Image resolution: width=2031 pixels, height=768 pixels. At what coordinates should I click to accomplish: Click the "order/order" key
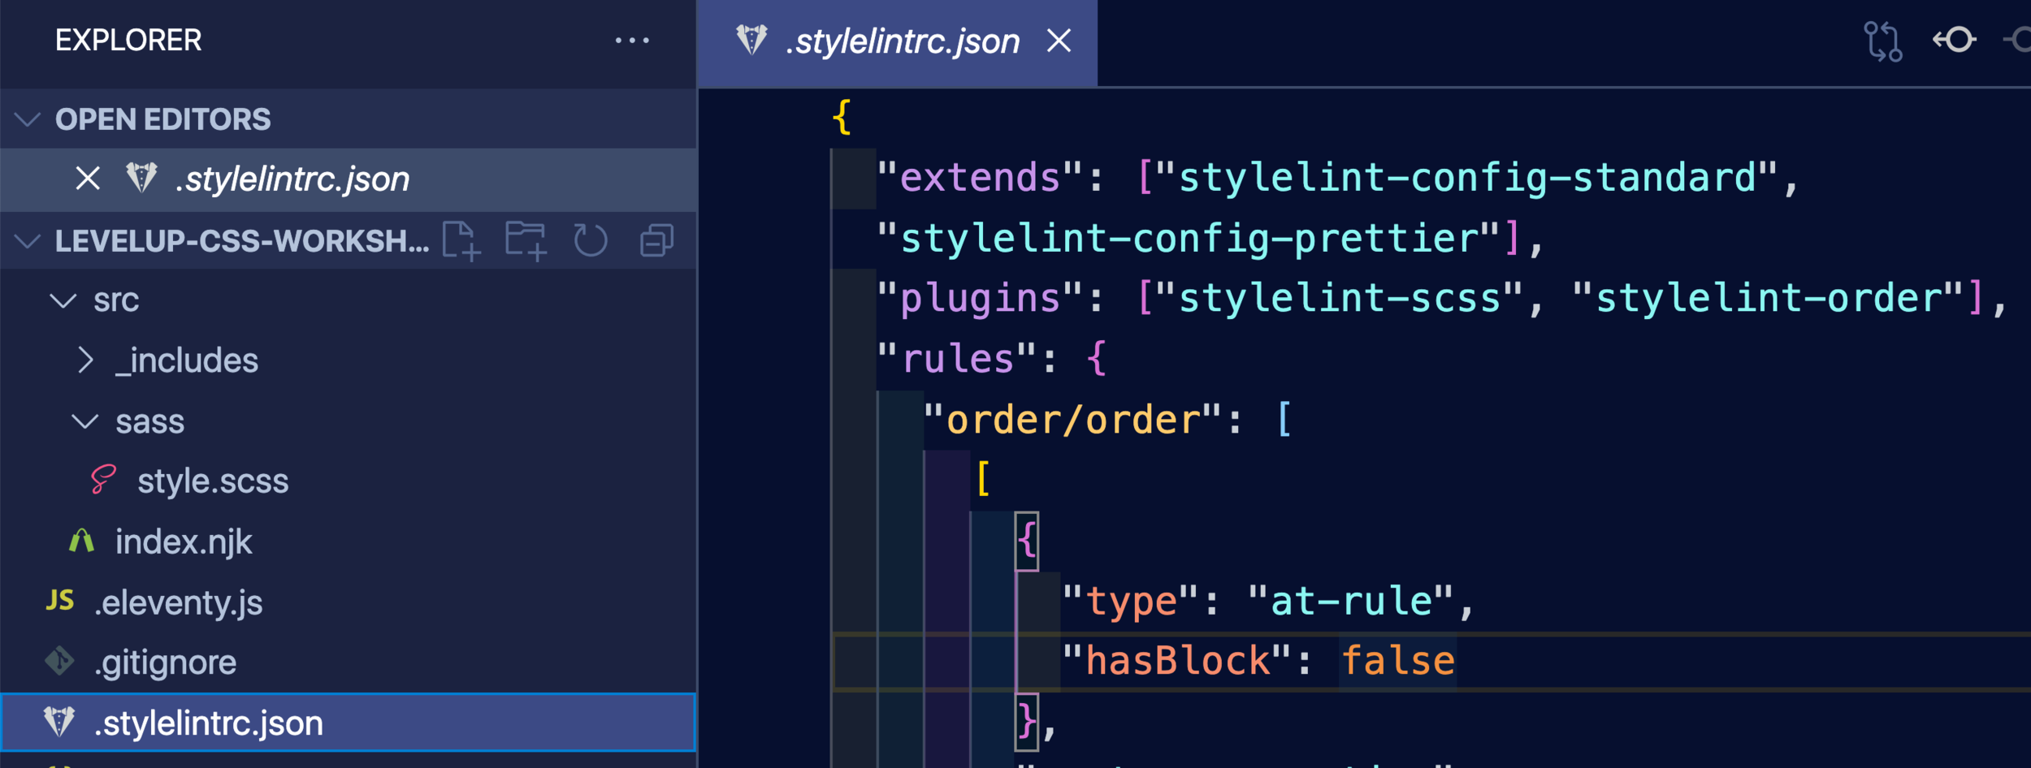1073,420
